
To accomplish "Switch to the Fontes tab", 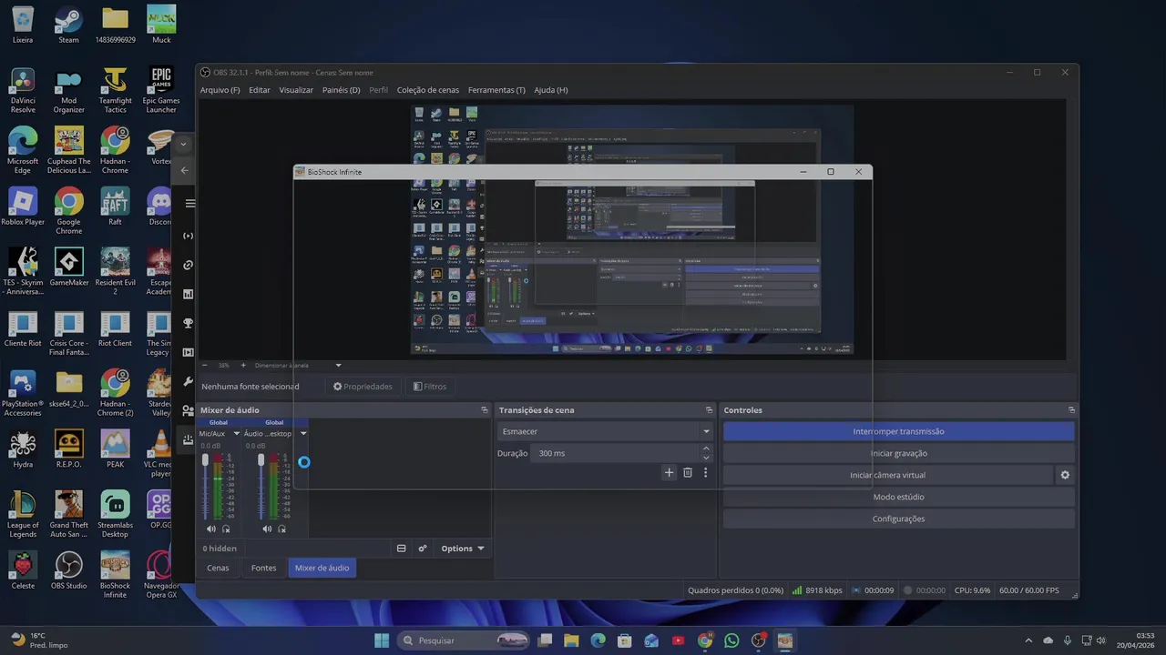I will pos(263,568).
